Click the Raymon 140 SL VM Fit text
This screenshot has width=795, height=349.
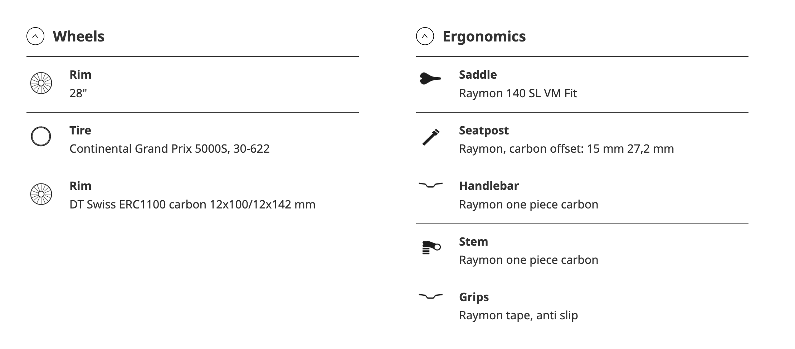[518, 93]
